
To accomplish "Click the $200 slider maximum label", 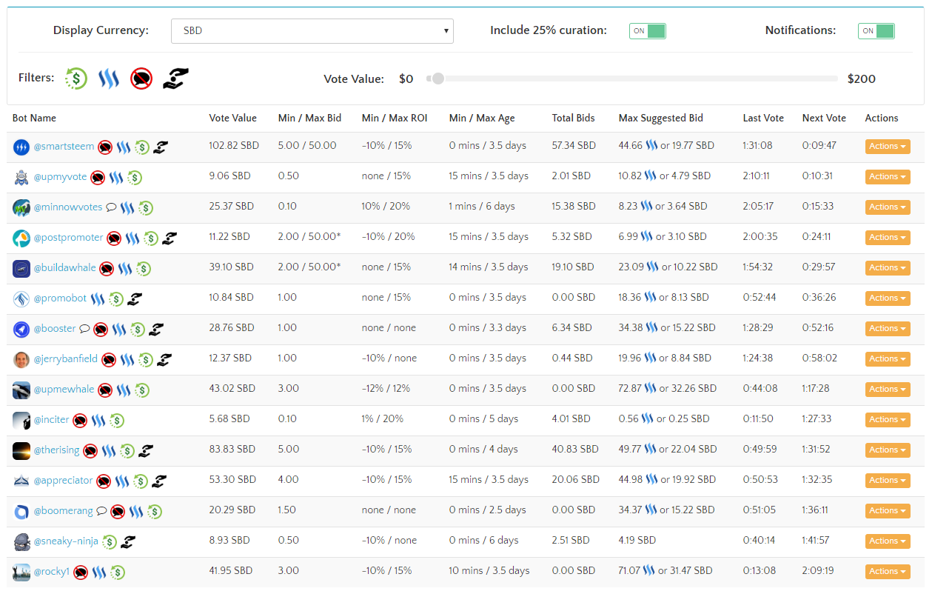I will 862,79.
